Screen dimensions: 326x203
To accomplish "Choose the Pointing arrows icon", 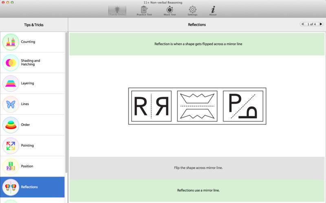I will click(11, 145).
